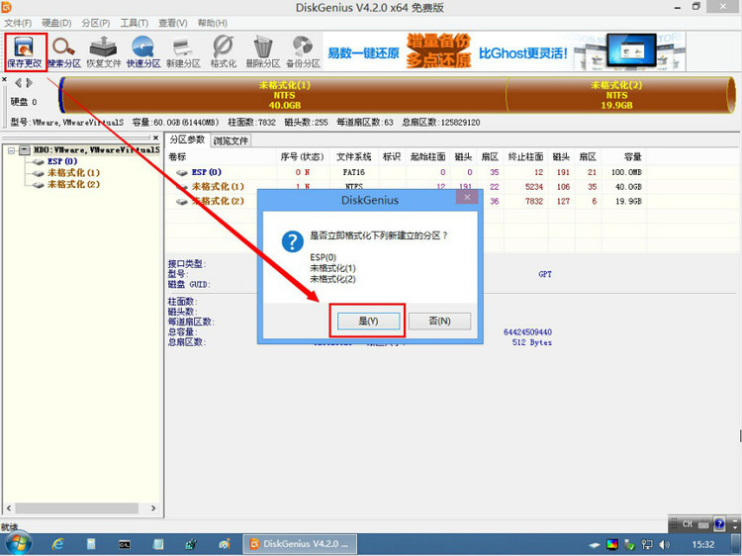Click the 搜索分区 (Search Partition) magnifier icon
Screen dimensions: 742x556
click(64, 48)
